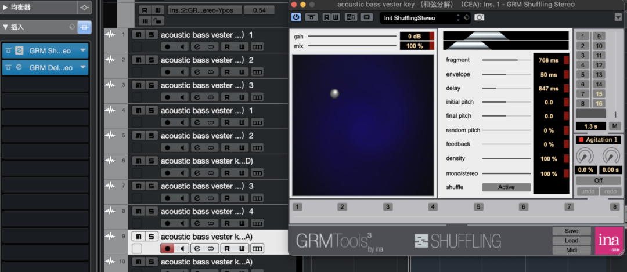Click the pink ina GRM logo
Viewport: 627px width, 272px height.
[609, 241]
